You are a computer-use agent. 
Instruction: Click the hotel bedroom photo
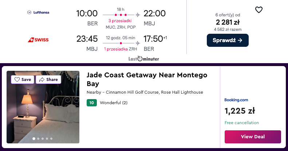pos(43,107)
